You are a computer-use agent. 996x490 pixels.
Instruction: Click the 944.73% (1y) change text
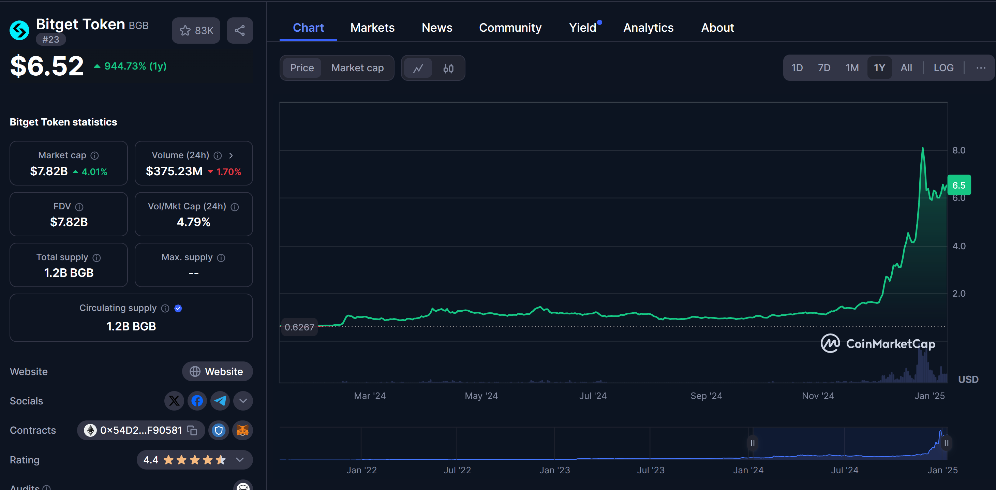tap(135, 66)
